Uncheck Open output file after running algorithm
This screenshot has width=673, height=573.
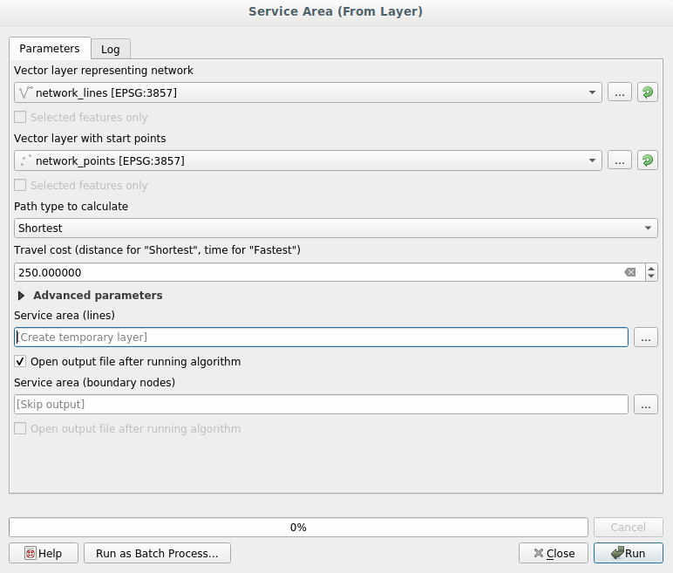coord(21,361)
